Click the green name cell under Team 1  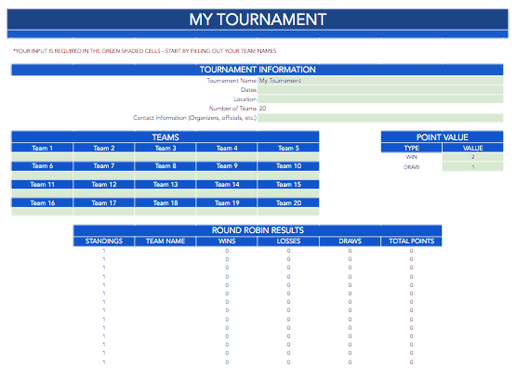tap(42, 157)
